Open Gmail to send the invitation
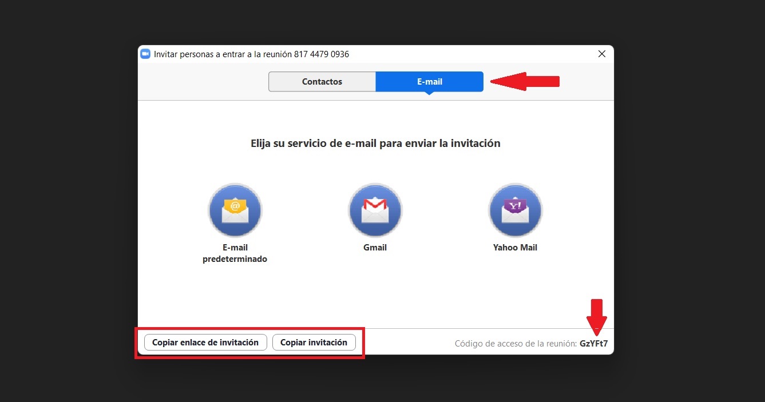765x402 pixels. 375,210
